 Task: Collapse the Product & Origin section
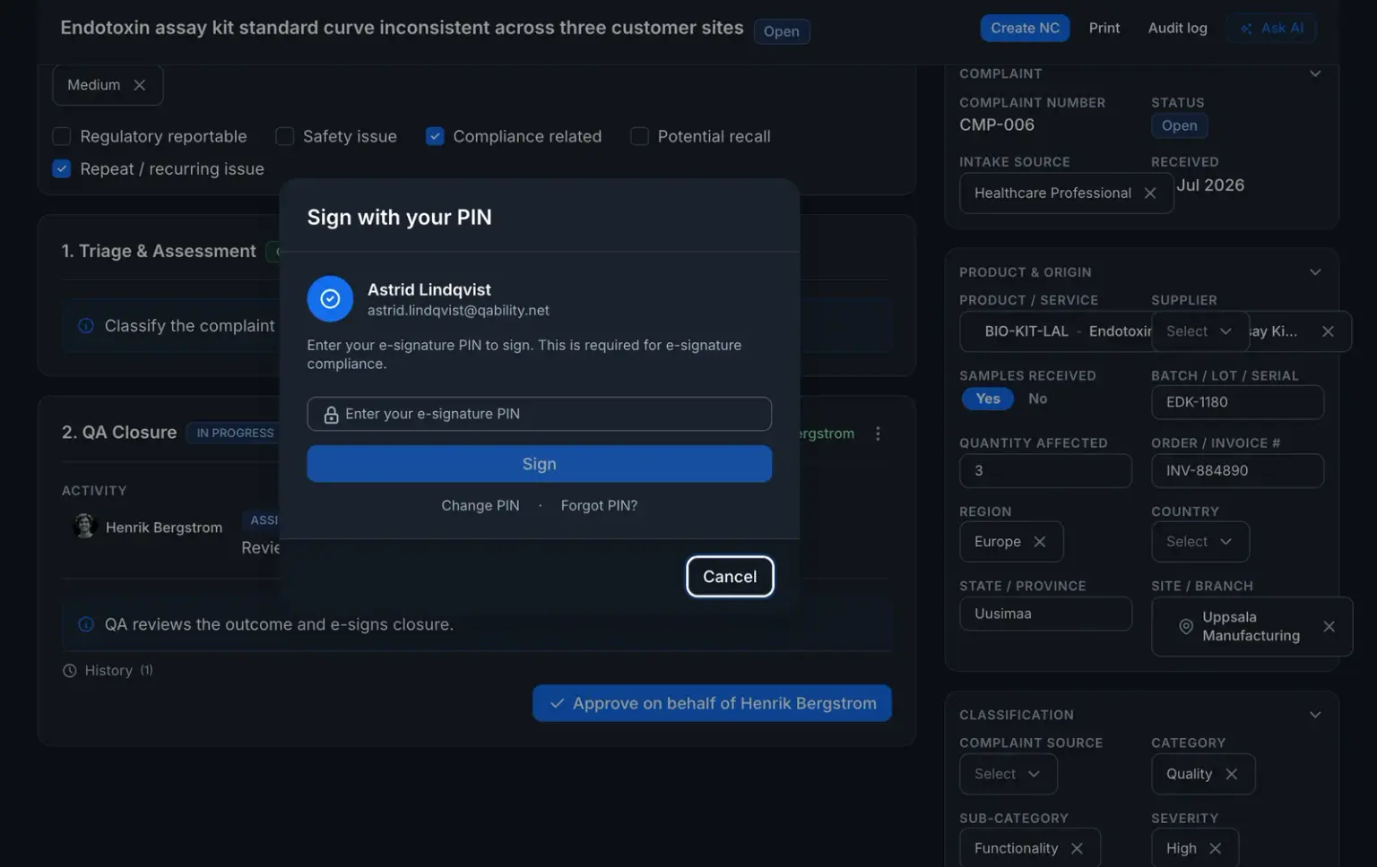(x=1315, y=272)
